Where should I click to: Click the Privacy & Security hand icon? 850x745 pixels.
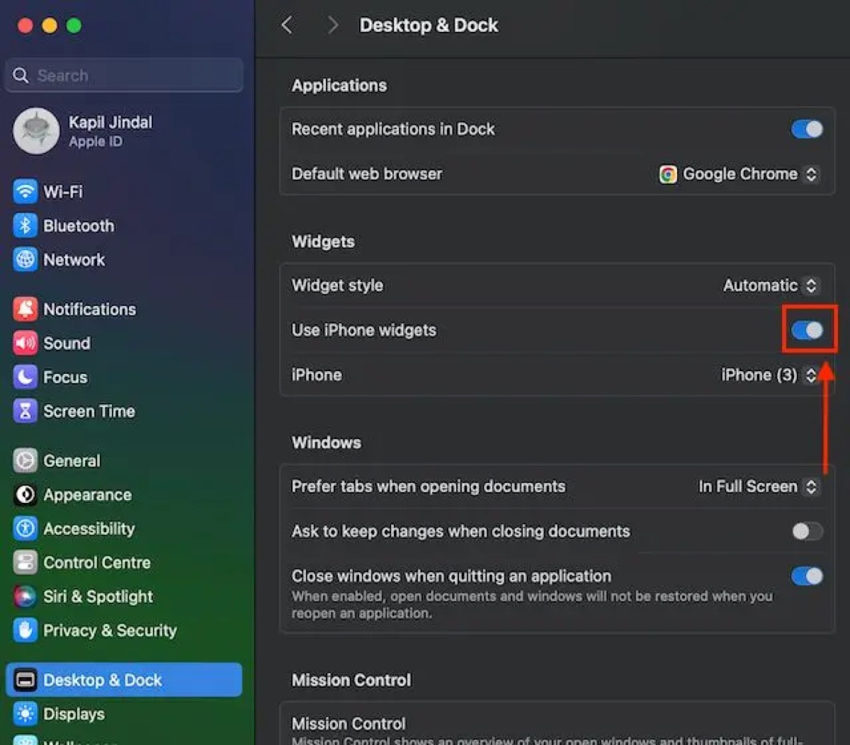point(25,630)
